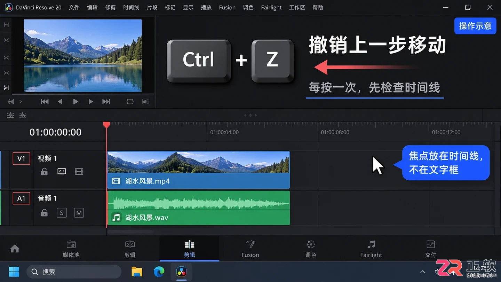
Task: Expand the small chevron beside the double-arrow icon
Action: 21,102
